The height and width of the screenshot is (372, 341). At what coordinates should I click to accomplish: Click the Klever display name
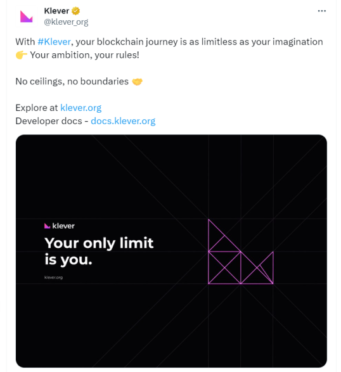coord(56,11)
